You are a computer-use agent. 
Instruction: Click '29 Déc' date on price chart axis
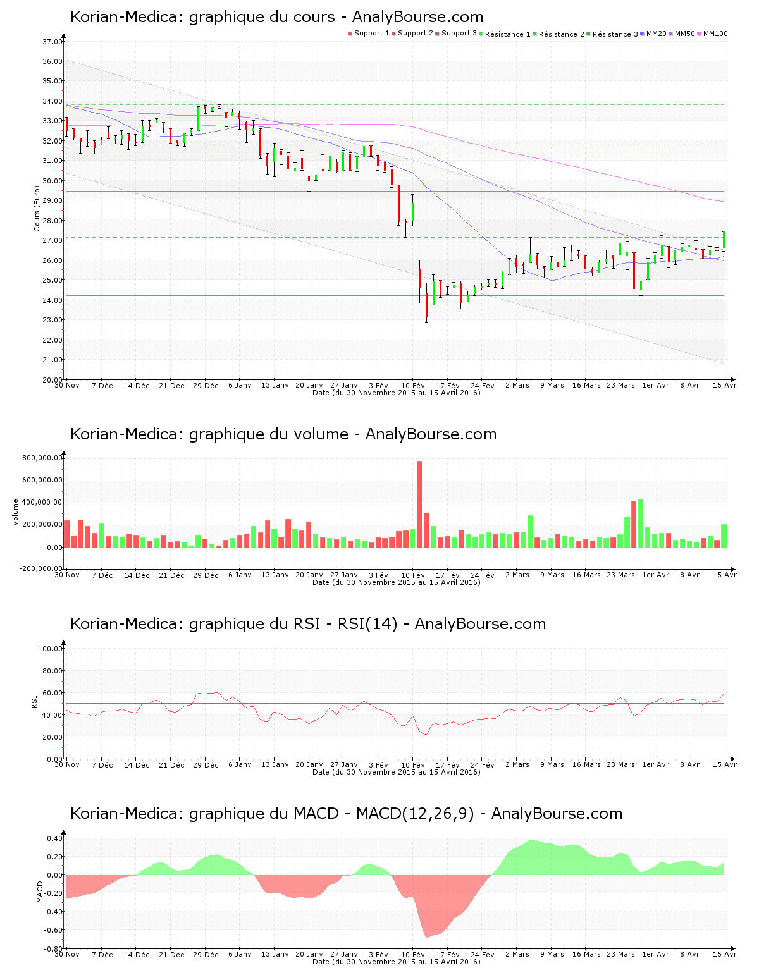pos(206,386)
